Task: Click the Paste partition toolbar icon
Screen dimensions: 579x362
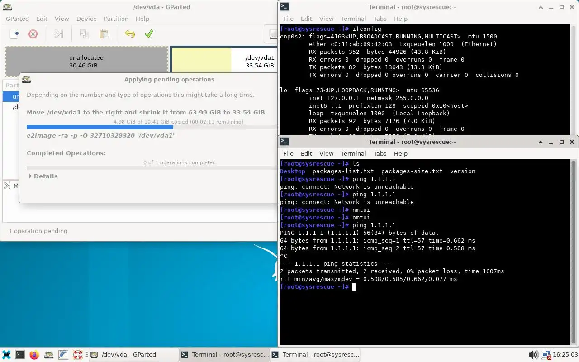Action: point(104,34)
